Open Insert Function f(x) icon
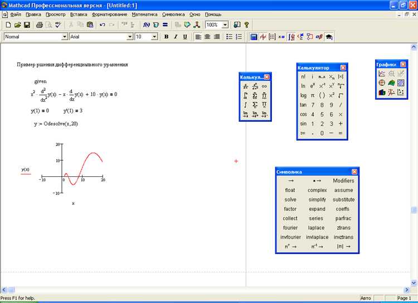The image size is (418, 303). coord(147,25)
